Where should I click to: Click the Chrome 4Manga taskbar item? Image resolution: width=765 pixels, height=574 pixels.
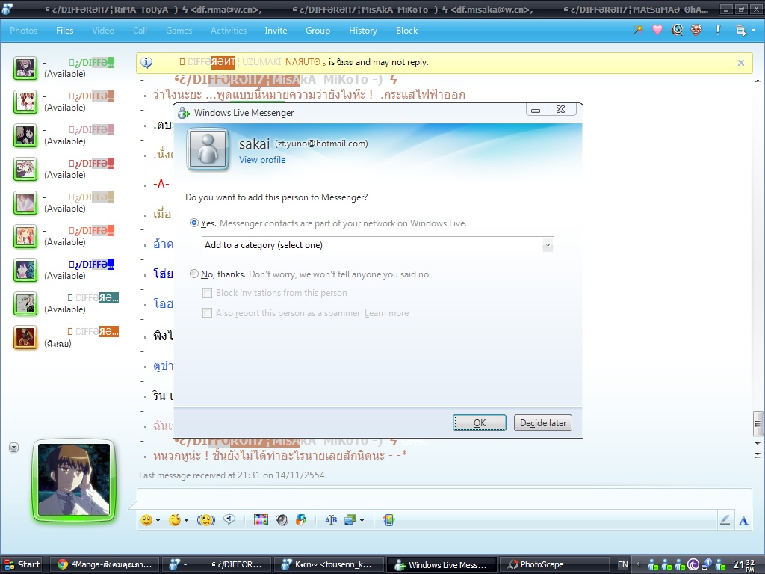[104, 564]
